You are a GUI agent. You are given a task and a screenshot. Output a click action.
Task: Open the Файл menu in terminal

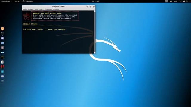(x=25, y=9)
